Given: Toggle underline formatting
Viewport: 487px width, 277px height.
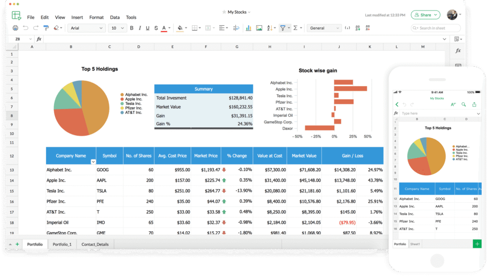Looking at the screenshot, I should (147, 28).
